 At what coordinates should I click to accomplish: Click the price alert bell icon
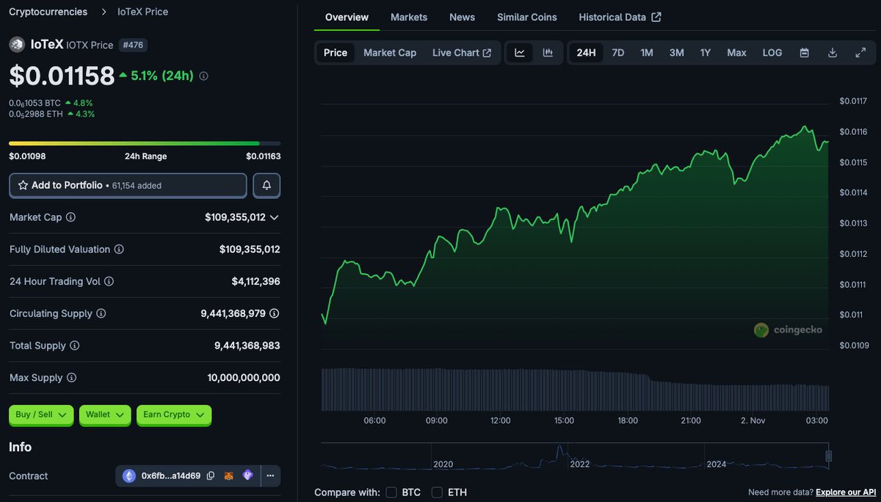point(267,186)
